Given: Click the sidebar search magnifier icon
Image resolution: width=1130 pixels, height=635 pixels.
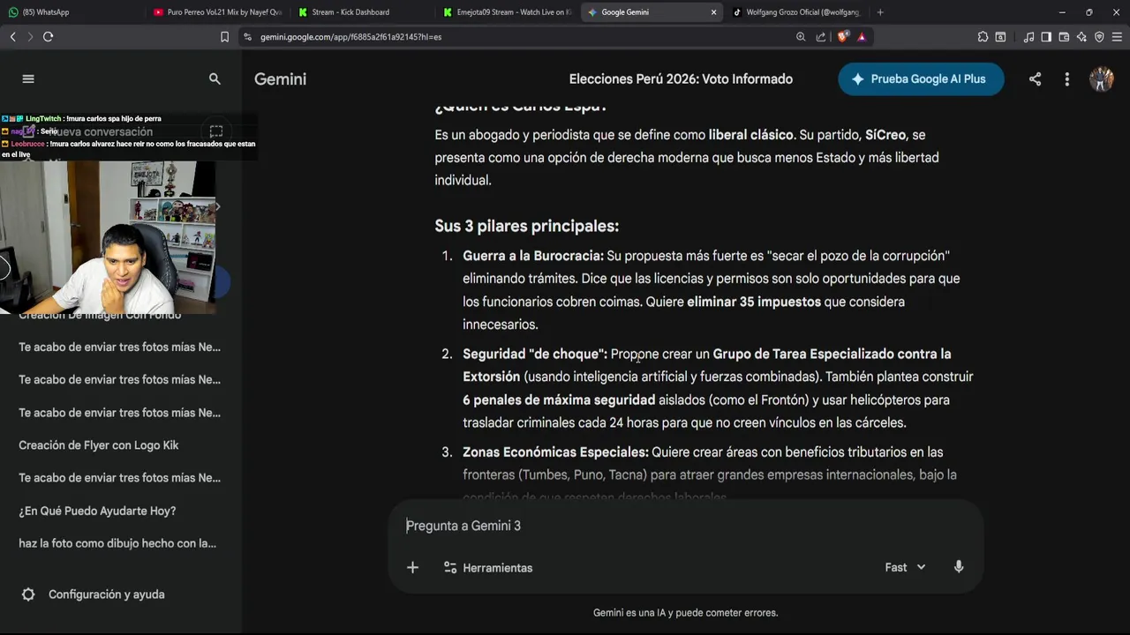Looking at the screenshot, I should click(x=215, y=78).
